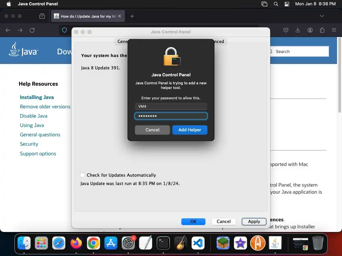The height and width of the screenshot is (256, 342).
Task: Open the Firefox View icon
Action: tap(42, 16)
